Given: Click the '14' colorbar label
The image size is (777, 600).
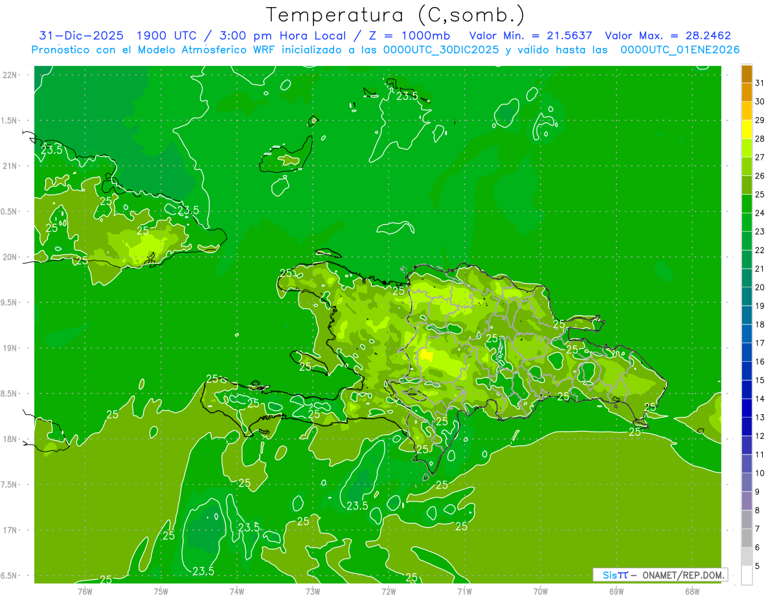Looking at the screenshot, I should click(760, 399).
